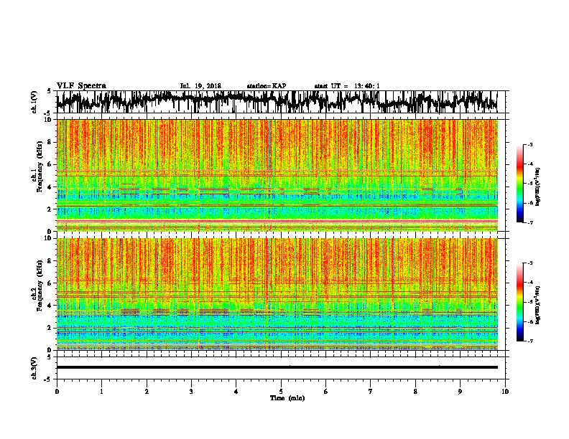Click the ch.1 colorbar PSD unit label

point(538,187)
